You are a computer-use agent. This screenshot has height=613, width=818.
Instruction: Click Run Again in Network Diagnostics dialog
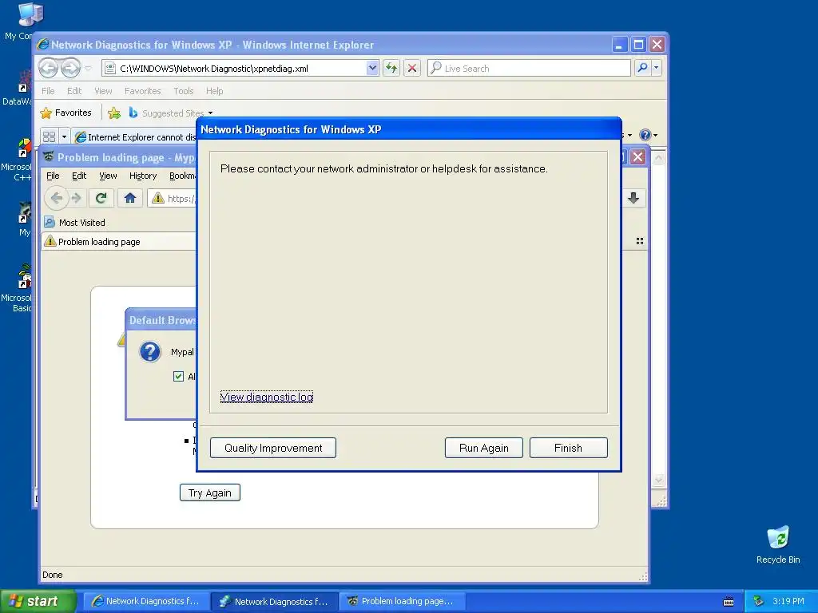(483, 448)
